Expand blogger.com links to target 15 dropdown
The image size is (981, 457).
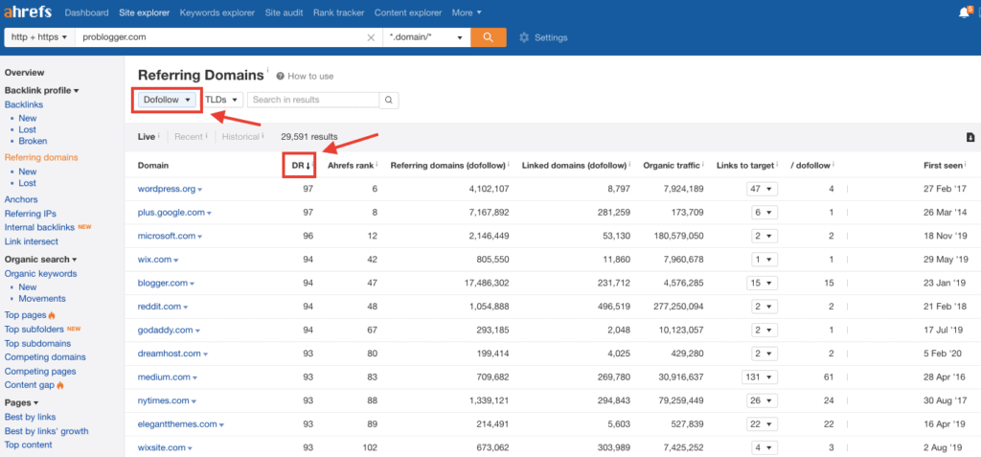click(762, 283)
